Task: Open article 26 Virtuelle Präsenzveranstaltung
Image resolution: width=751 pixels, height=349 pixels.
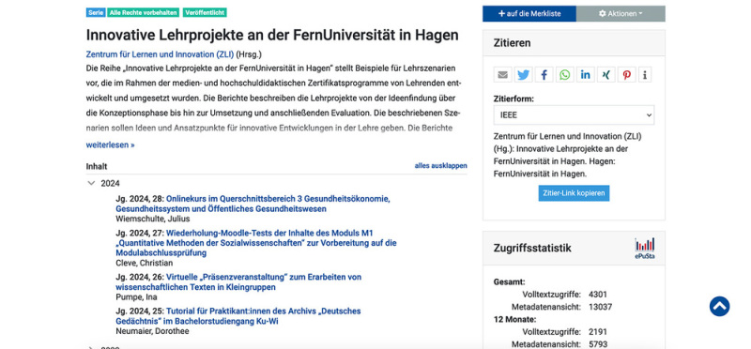Action: click(x=238, y=282)
